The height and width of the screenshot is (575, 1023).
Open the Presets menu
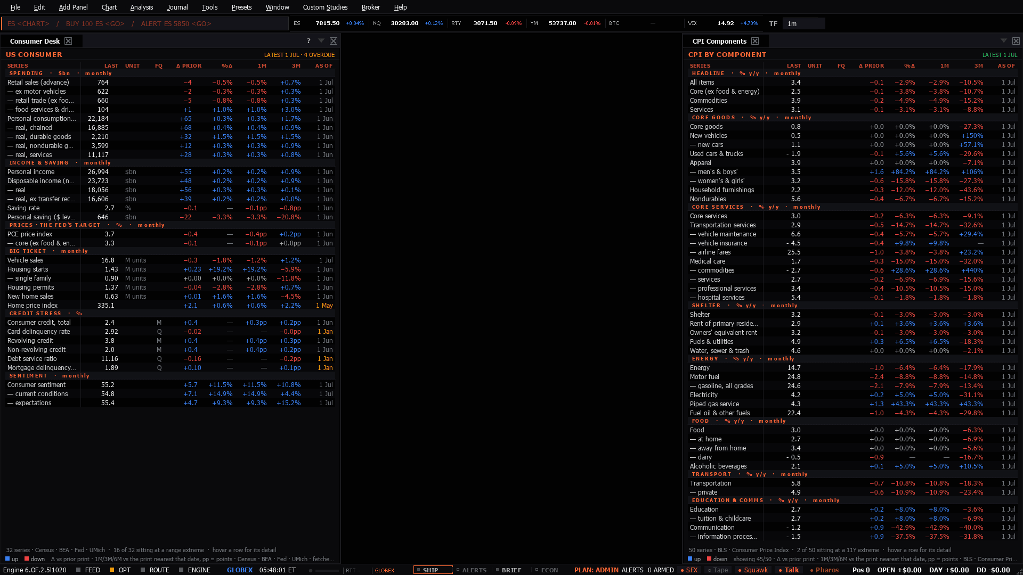[x=241, y=7]
